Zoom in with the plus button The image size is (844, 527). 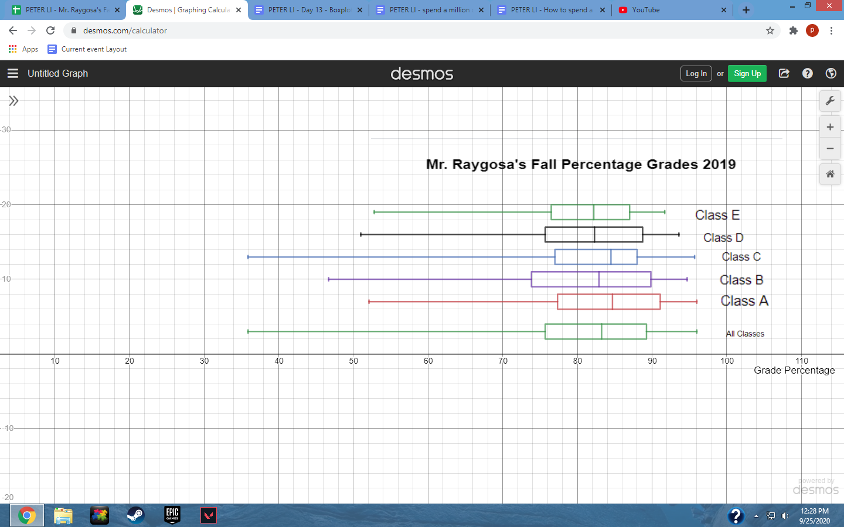[x=830, y=127]
